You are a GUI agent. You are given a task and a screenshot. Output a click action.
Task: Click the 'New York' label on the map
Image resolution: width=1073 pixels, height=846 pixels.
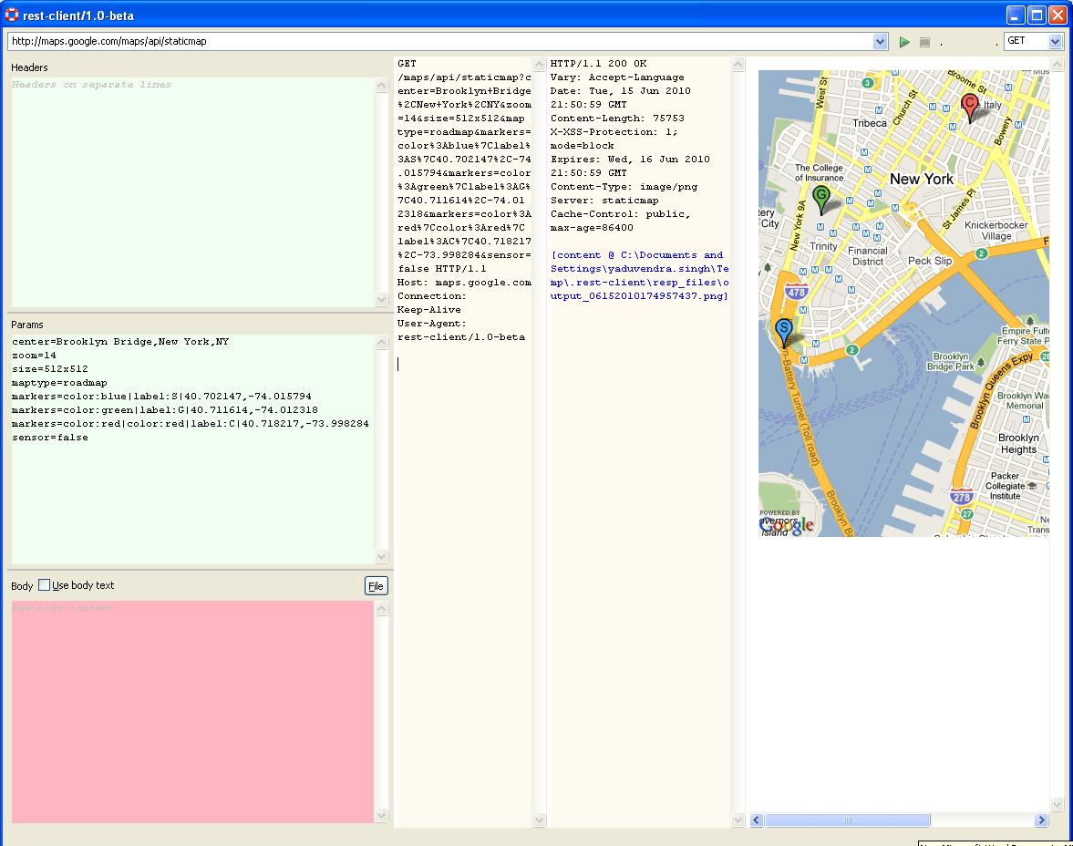tap(921, 179)
